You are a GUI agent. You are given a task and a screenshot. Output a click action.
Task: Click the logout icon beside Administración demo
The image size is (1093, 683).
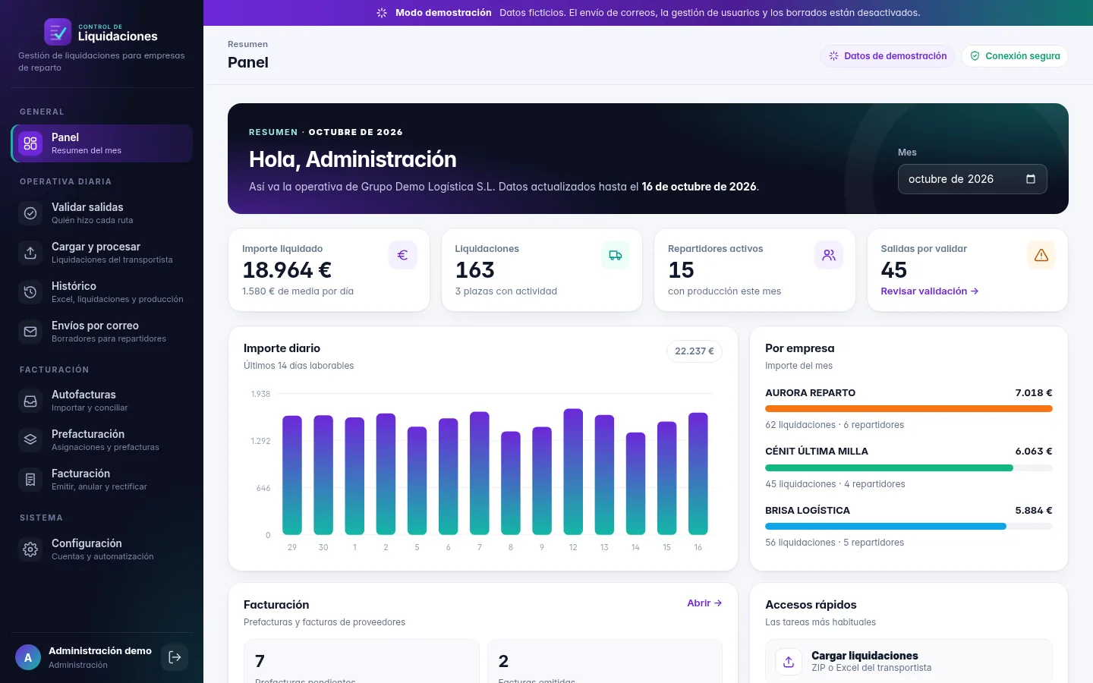[x=175, y=657]
